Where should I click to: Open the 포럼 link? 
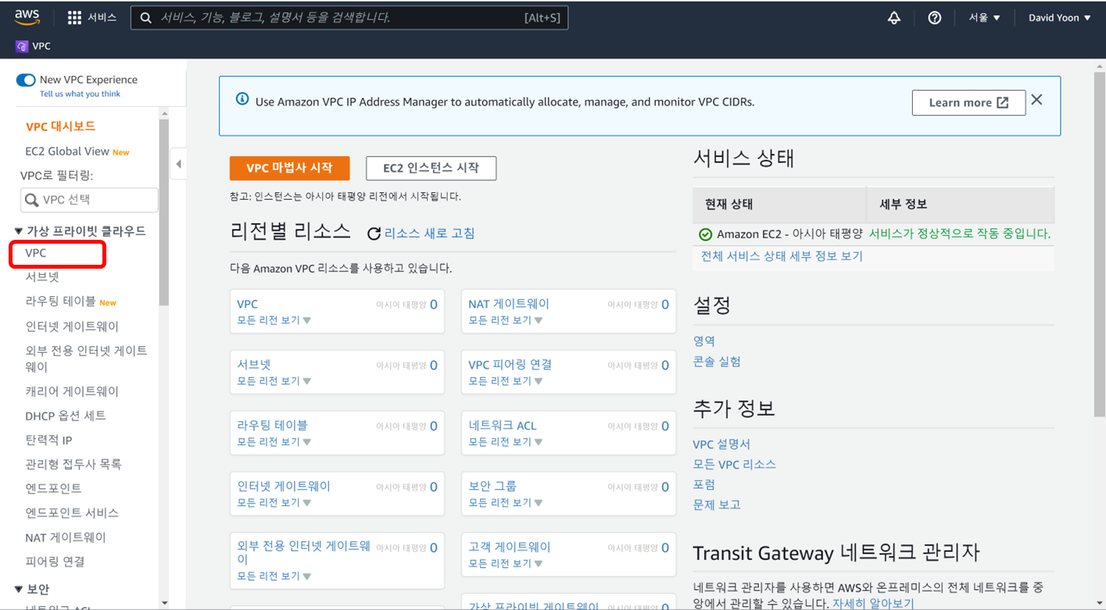tap(704, 485)
